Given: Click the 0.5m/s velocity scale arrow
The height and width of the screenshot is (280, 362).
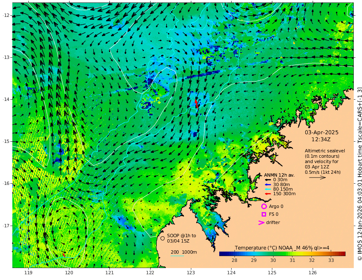Looking at the screenshot, I should pyautogui.click(x=318, y=177).
